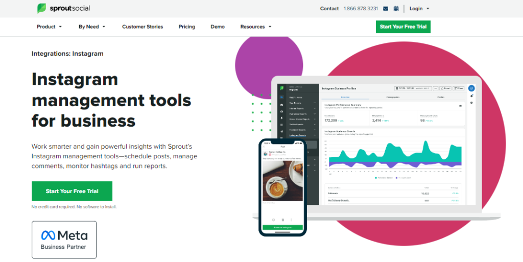
Task: Click 'Instagram Business Profiles' title in mockup
Action: (x=339, y=88)
